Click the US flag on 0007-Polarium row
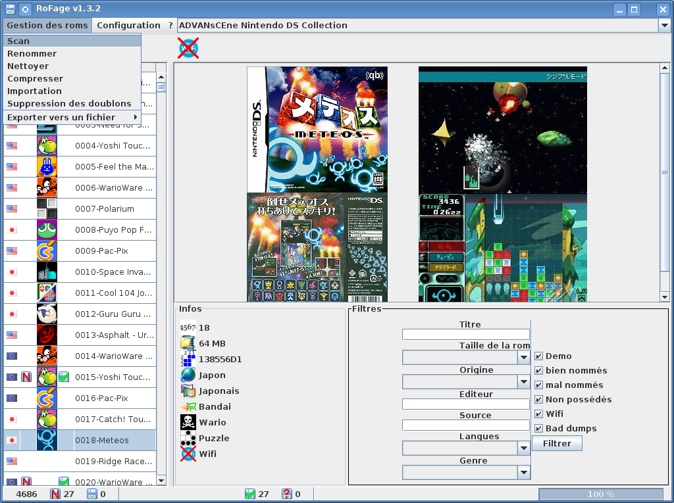The width and height of the screenshot is (674, 503). [12, 208]
